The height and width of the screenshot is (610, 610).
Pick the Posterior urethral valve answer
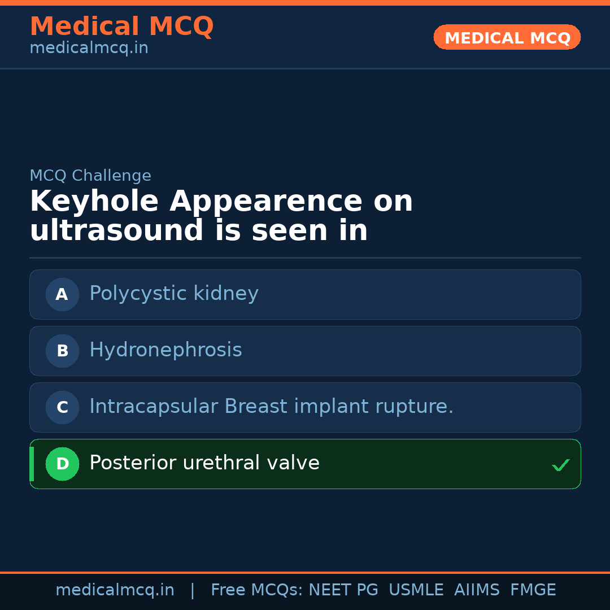[204, 463]
